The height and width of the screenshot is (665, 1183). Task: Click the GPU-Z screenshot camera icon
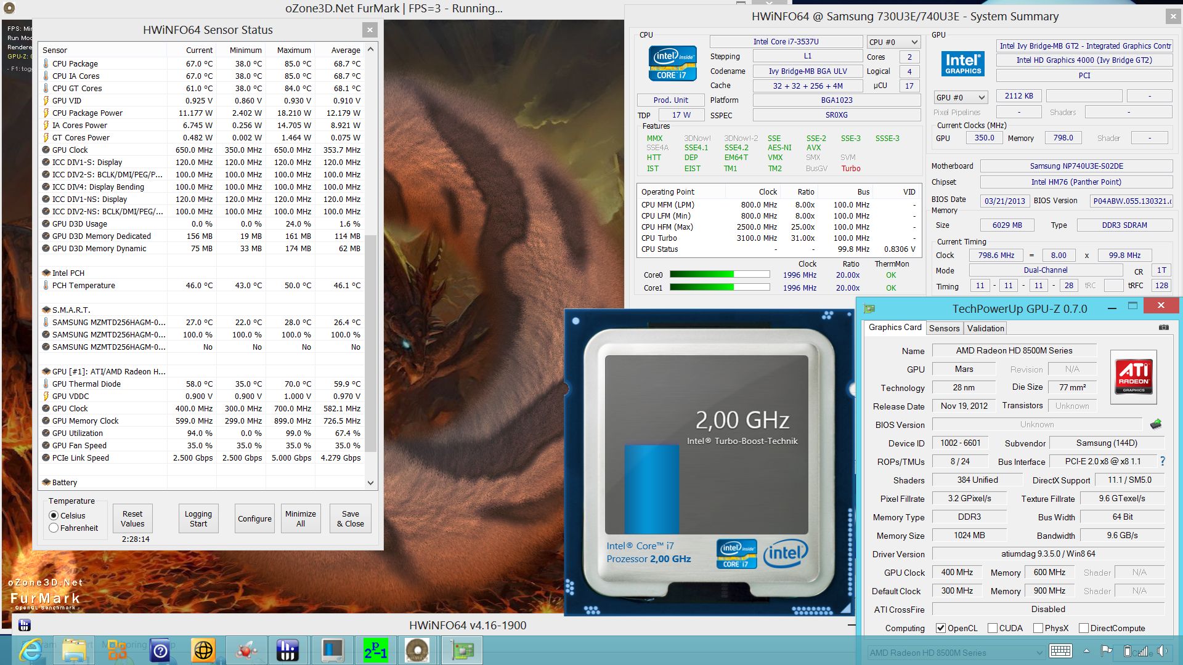point(1163,328)
